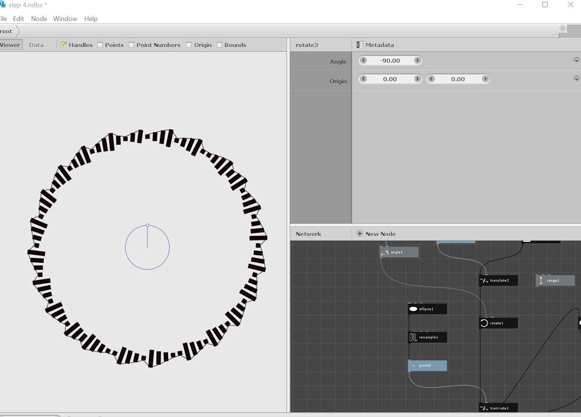
Task: Click the second Origin 0.00 field
Action: (458, 79)
